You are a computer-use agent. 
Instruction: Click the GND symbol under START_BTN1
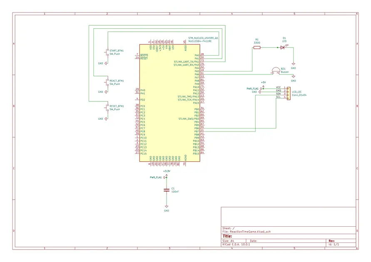(106, 63)
